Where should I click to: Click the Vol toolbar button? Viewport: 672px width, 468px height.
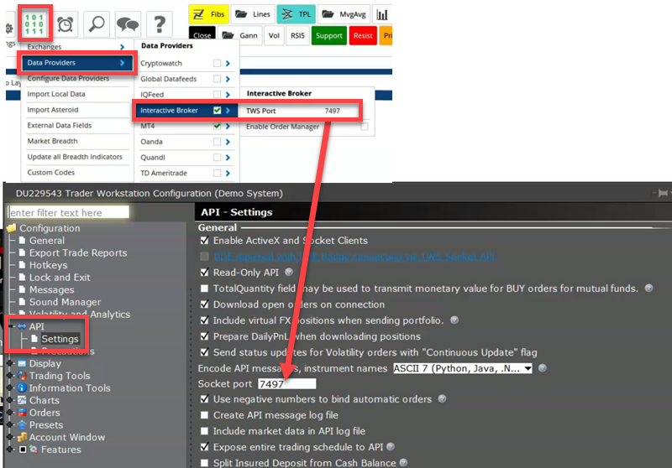click(x=274, y=35)
